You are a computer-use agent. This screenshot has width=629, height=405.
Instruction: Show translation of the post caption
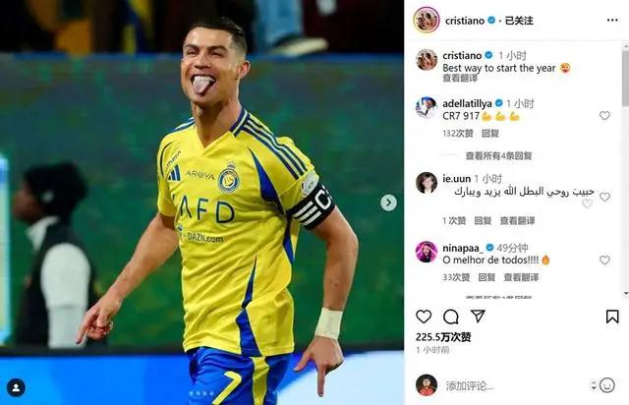click(x=460, y=79)
